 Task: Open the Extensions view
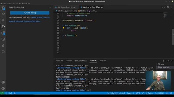click(3, 33)
